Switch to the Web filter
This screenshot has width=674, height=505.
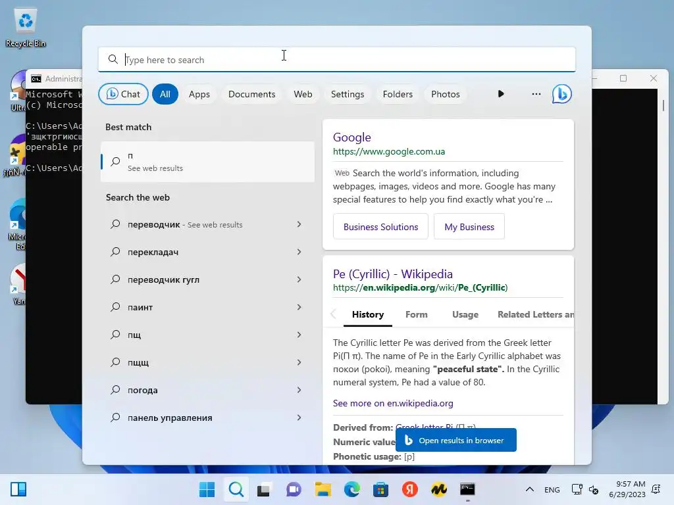coord(303,94)
